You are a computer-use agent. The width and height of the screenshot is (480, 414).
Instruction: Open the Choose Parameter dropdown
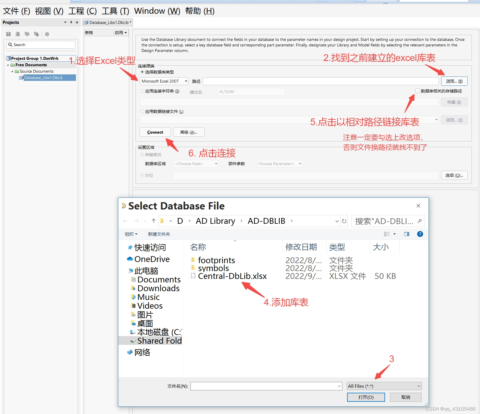(279, 164)
